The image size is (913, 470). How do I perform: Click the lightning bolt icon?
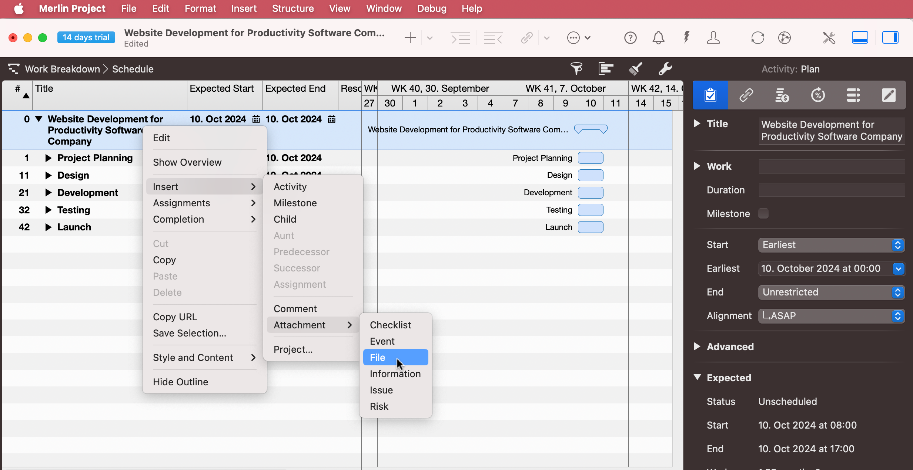point(686,38)
